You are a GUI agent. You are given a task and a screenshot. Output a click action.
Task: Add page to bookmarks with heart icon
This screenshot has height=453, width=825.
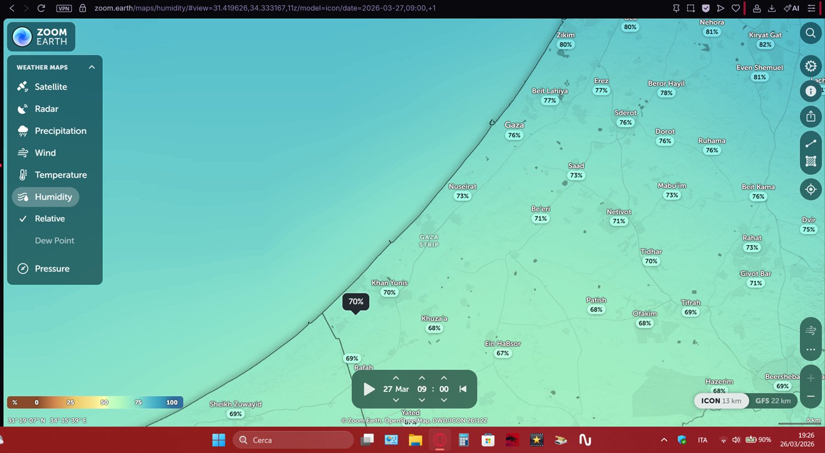tap(735, 8)
